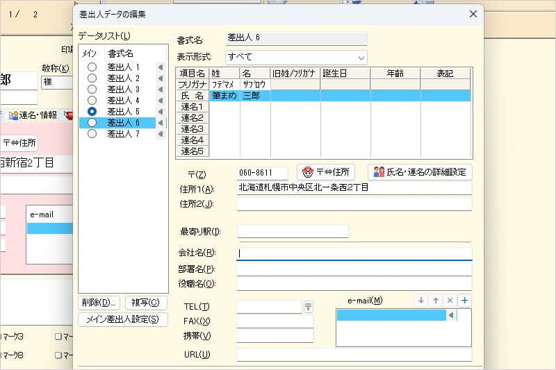Click the empty 住所2 field
The height and width of the screenshot is (370, 556).
pyautogui.click(x=354, y=203)
